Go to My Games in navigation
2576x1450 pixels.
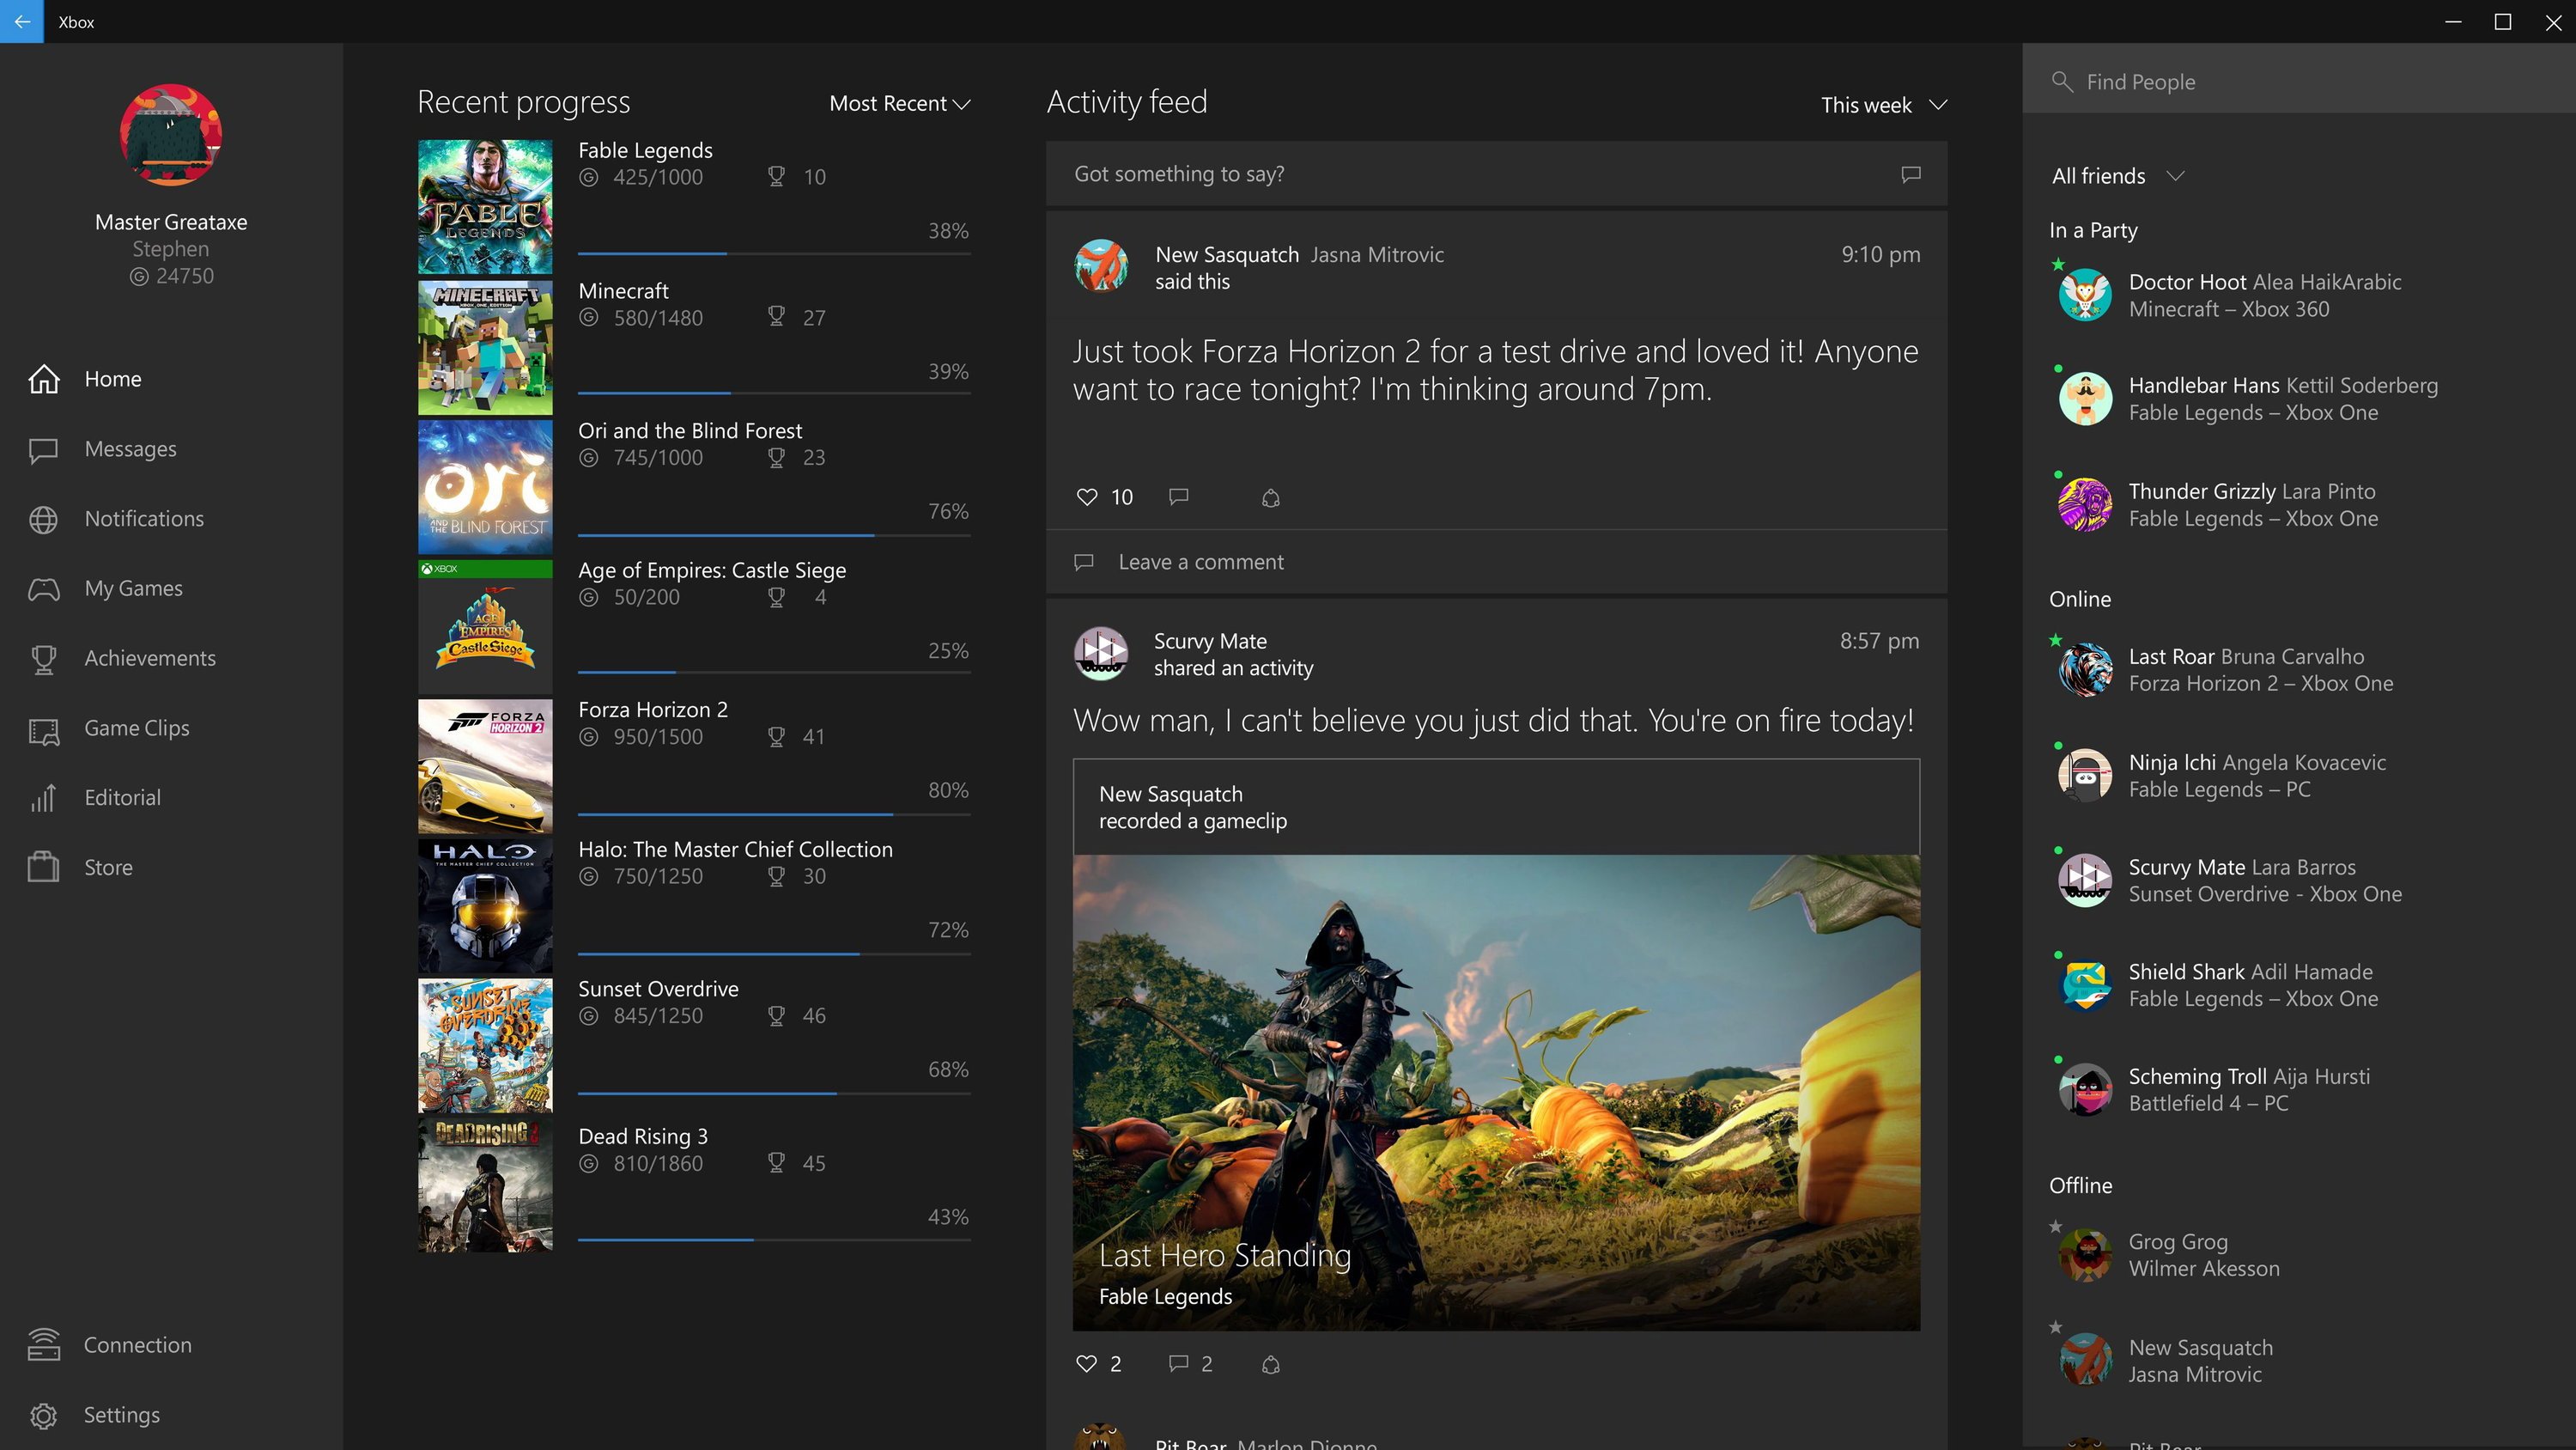coord(133,588)
